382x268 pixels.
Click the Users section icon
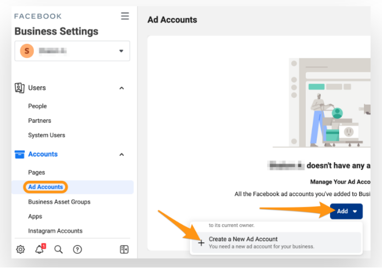coord(20,88)
